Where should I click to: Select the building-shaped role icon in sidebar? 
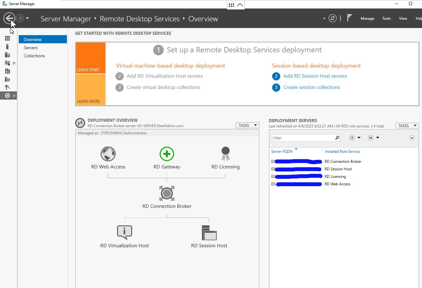(7, 71)
